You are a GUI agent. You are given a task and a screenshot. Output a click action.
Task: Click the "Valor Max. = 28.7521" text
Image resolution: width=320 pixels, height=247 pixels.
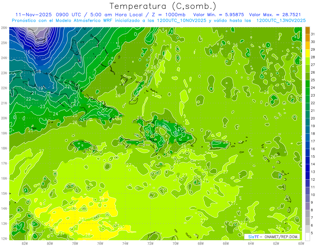[x=275, y=15]
